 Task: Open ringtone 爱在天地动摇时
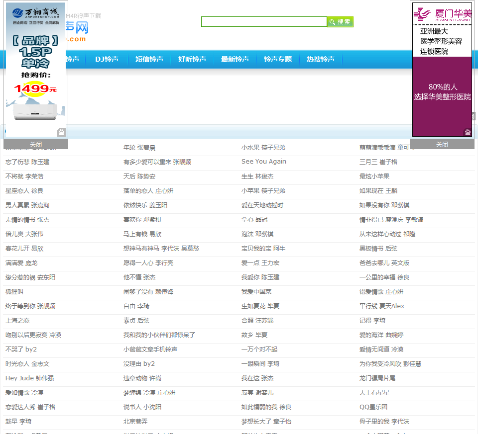[262, 205]
